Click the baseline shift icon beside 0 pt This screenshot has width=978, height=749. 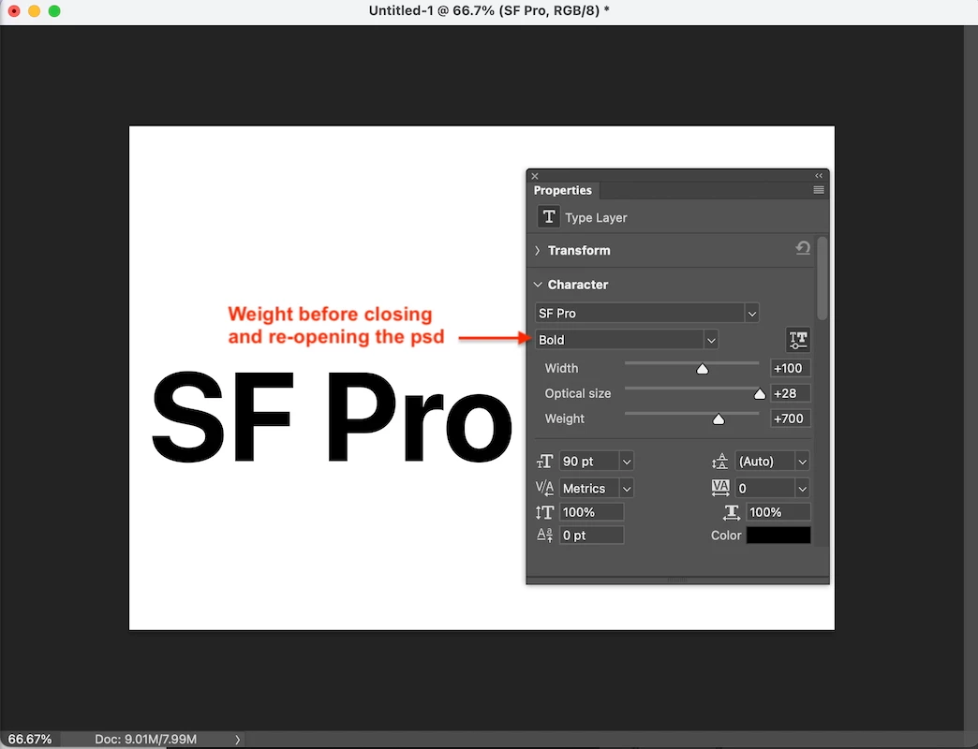point(544,536)
